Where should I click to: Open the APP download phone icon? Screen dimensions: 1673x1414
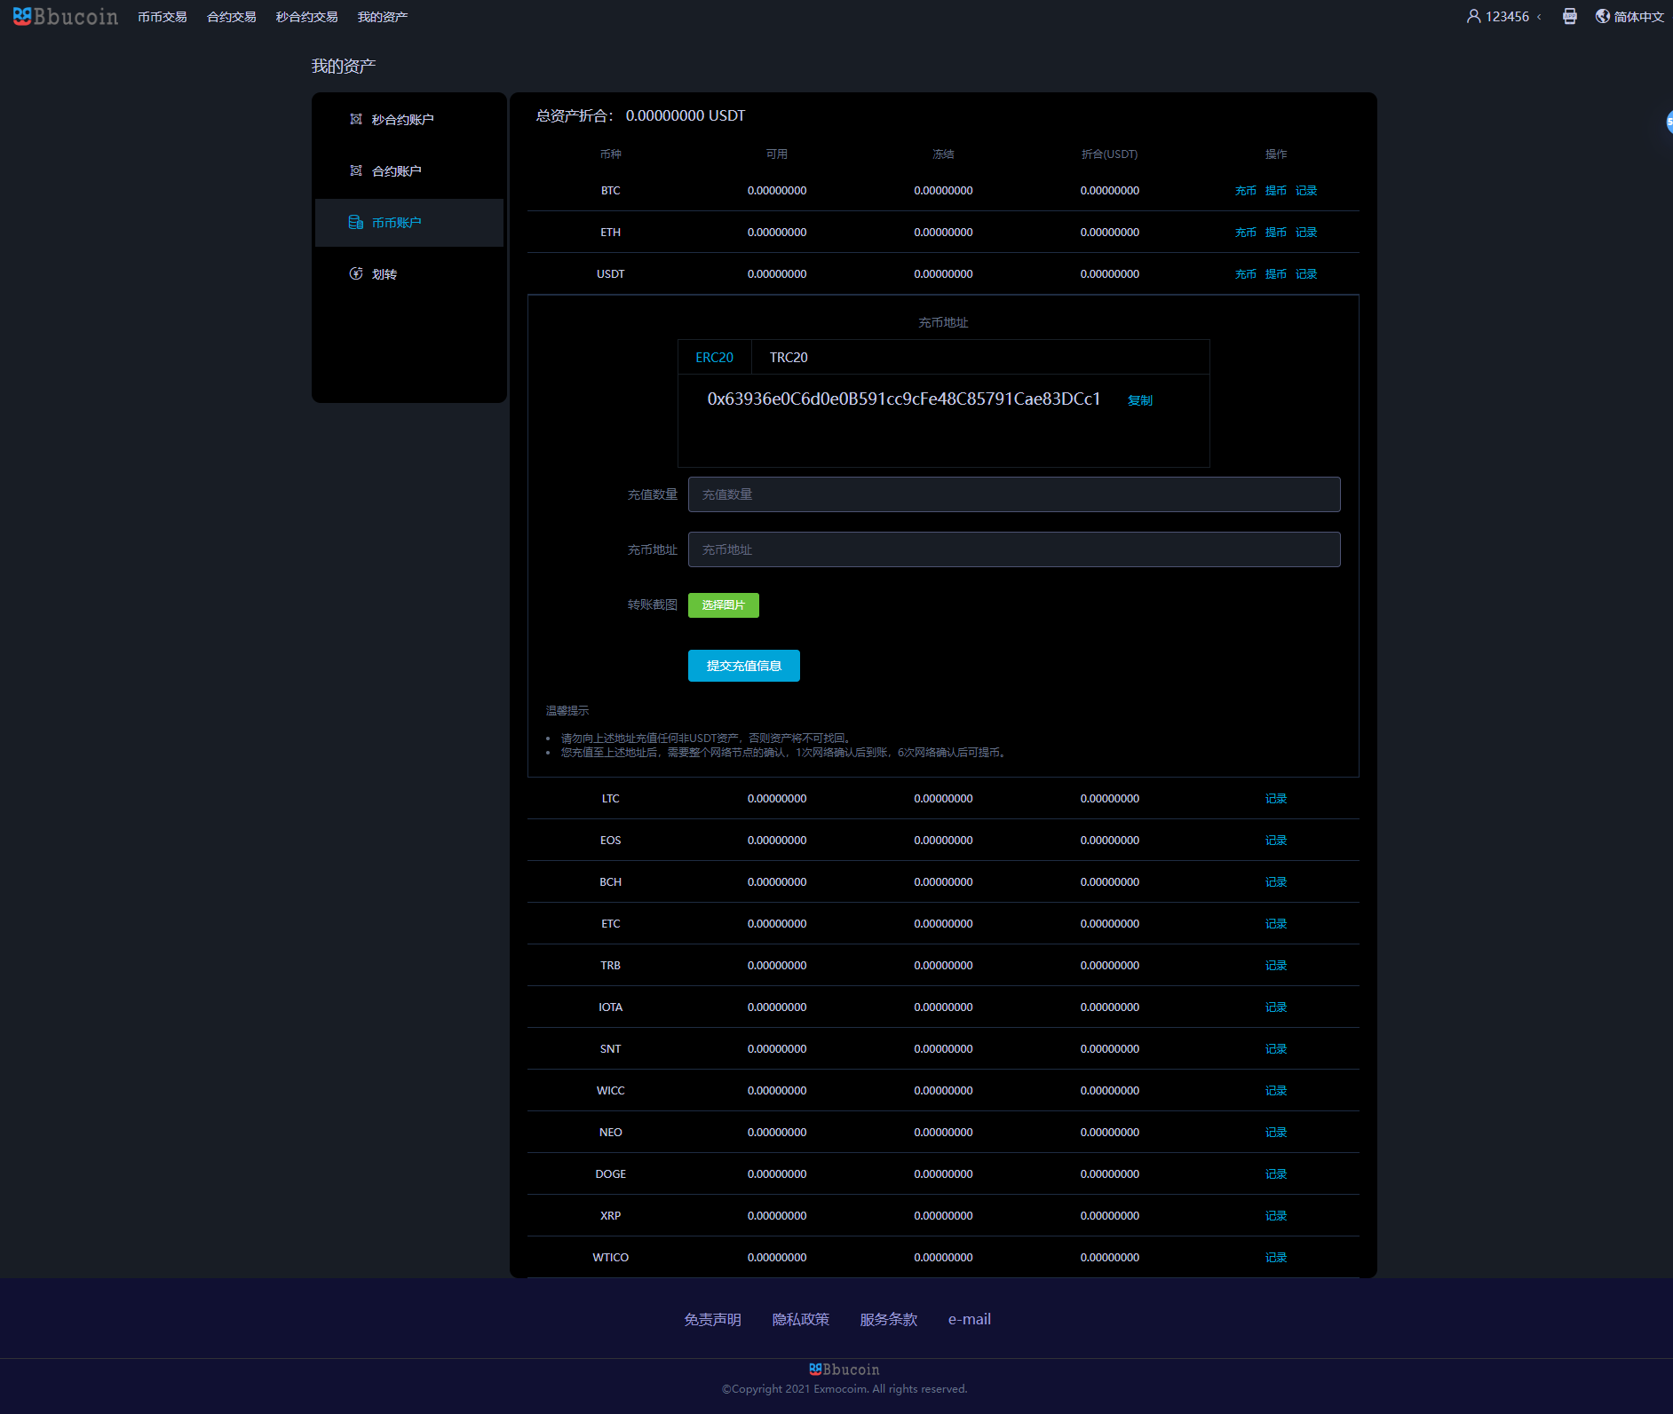tap(1569, 16)
